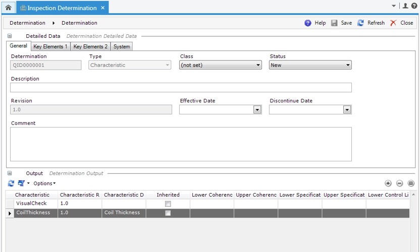
Task: Switch to the System tab
Action: [x=122, y=46]
